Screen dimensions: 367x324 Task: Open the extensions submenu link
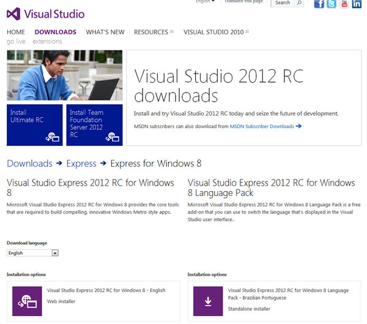[47, 42]
